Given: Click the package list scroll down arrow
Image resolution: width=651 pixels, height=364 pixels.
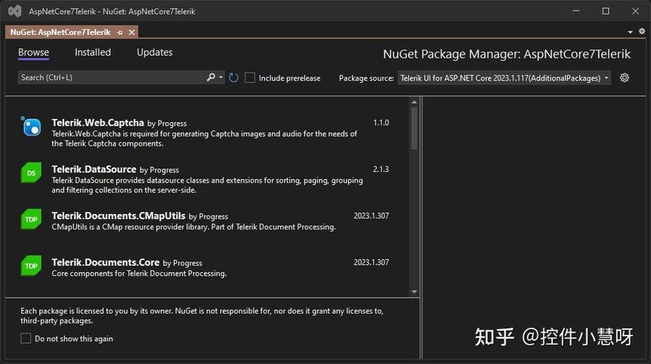Looking at the screenshot, I should 414,292.
